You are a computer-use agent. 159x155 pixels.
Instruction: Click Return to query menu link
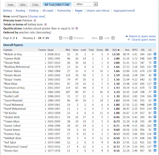point(142,36)
